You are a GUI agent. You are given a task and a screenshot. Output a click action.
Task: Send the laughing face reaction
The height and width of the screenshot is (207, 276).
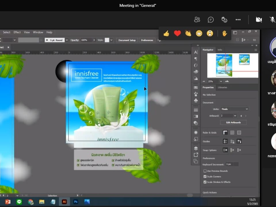coord(199,33)
